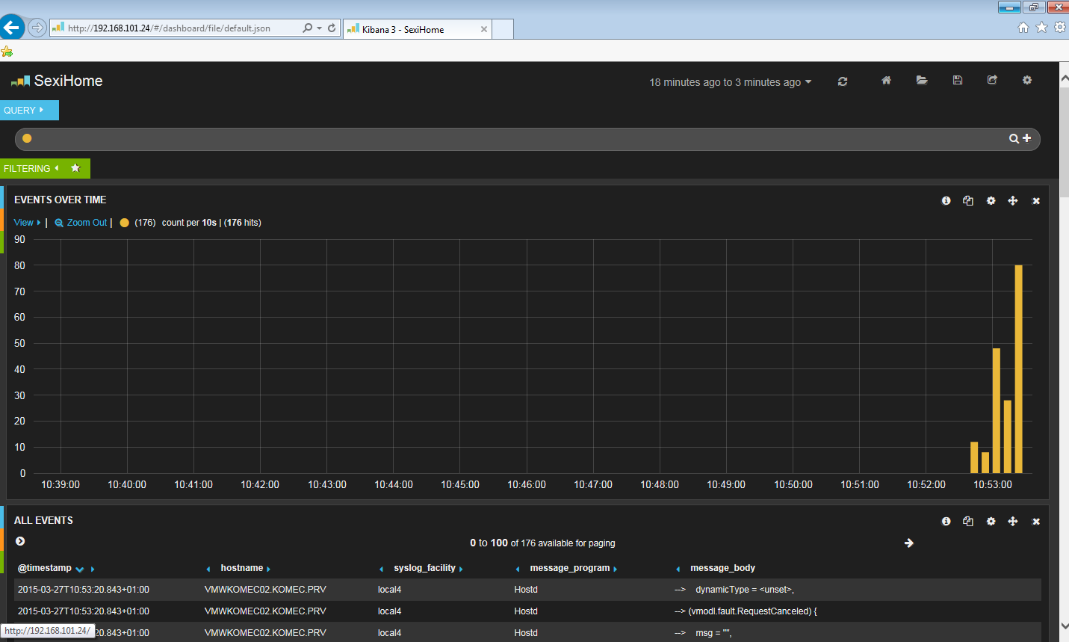
Task: Click the share dashboard icon
Action: tap(992, 81)
